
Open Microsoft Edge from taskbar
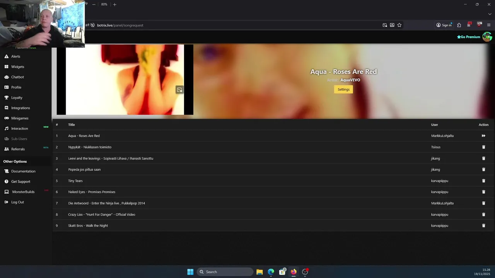click(271, 272)
